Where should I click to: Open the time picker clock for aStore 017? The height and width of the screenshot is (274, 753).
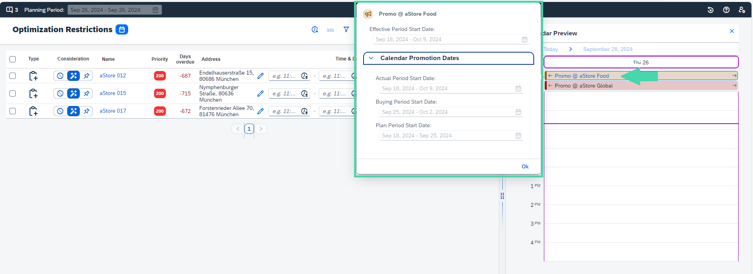click(305, 111)
